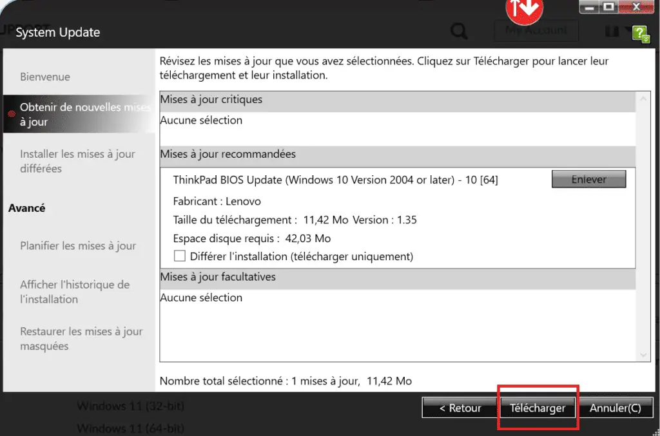Image resolution: width=660 pixels, height=436 pixels.
Task: Minimize the System Update window
Action: 589,6
